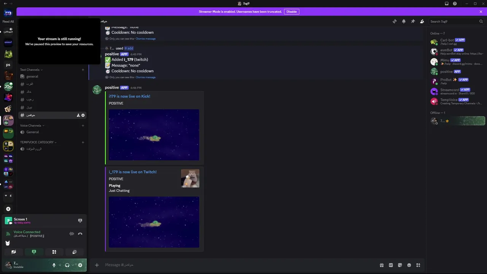Click the #add command mention
This screenshot has width=487, height=274.
[129, 48]
